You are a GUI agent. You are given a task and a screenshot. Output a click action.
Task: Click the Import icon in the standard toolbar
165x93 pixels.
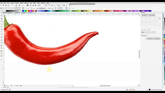pos(30,5)
